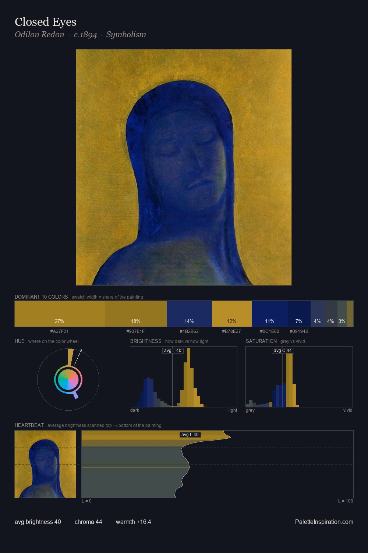
Task: Click the 'vivid' axis label
Action: coord(348,410)
